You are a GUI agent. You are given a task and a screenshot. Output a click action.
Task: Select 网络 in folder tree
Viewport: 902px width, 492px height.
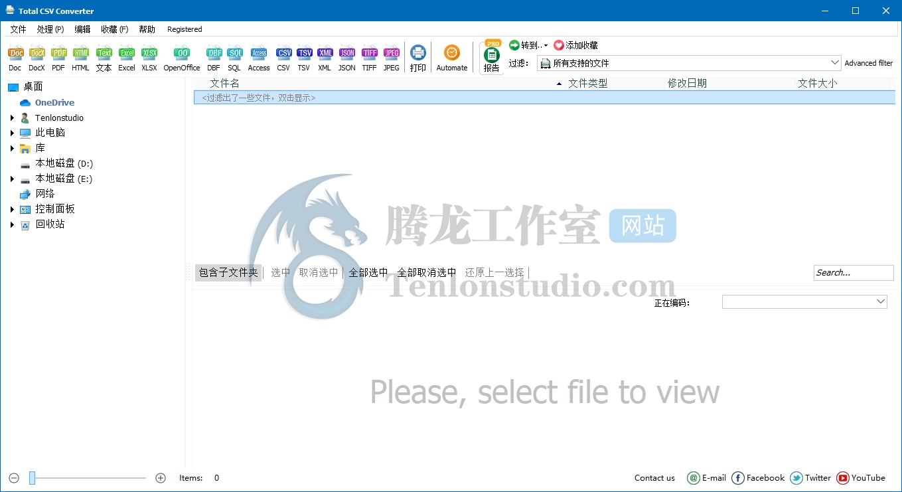pos(44,194)
